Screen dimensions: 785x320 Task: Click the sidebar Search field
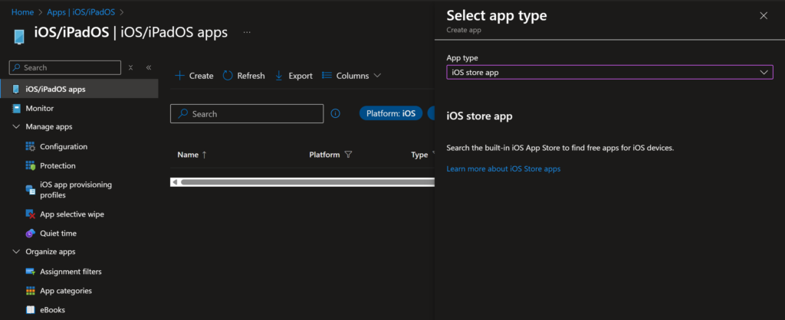tap(65, 67)
